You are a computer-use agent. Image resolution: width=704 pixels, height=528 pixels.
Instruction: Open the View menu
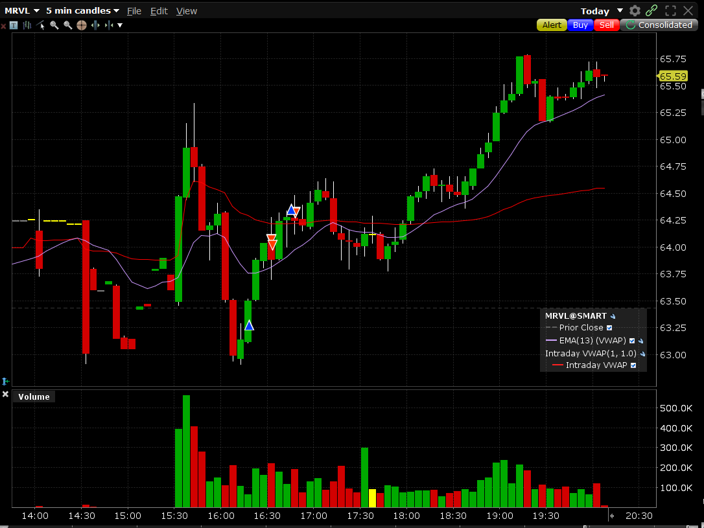point(186,11)
